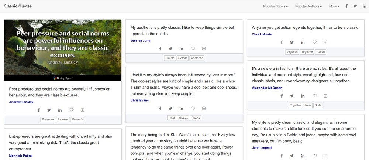This screenshot has width=369, height=160.
Task: Tweet the Chris Evans quote
Action: pos(170,108)
